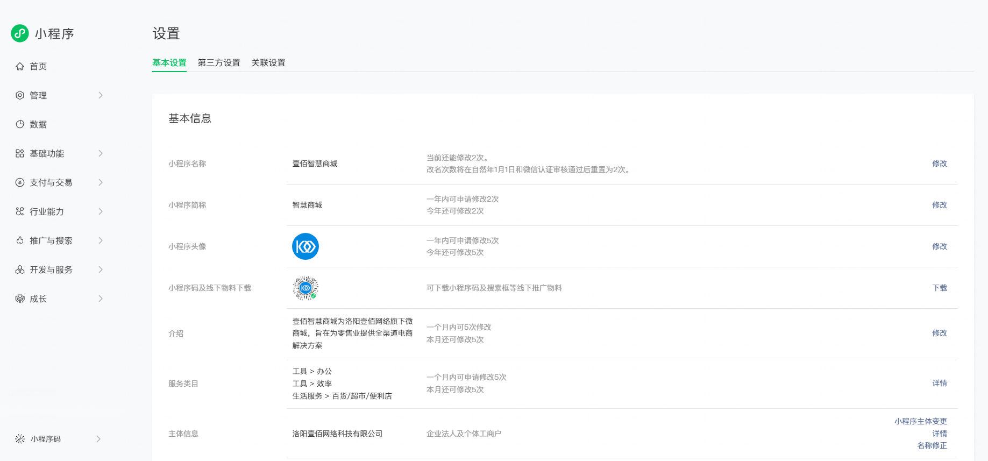The height and width of the screenshot is (461, 988).
Task: Click 下载 for mini program code materials
Action: click(940, 288)
